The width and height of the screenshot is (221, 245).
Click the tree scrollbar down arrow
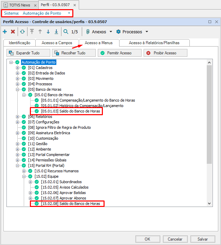[x=209, y=204]
